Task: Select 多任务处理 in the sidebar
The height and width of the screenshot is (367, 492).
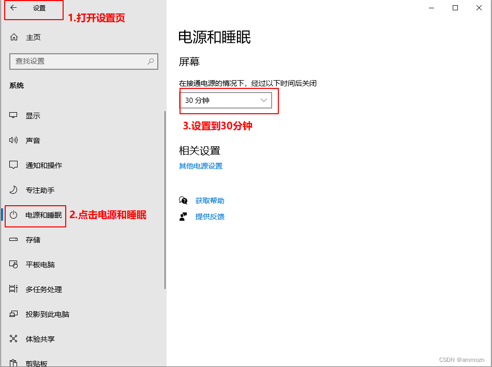Action: (x=44, y=289)
